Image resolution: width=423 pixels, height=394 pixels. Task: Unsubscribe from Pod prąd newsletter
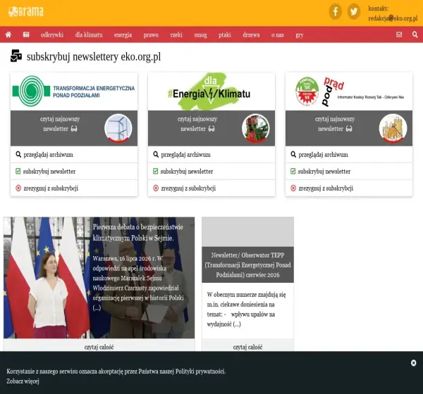349,188
